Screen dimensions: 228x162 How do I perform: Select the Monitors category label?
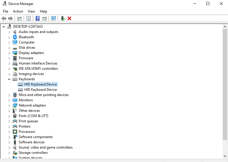click(x=26, y=100)
